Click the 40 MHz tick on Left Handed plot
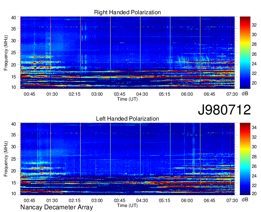 13,124
